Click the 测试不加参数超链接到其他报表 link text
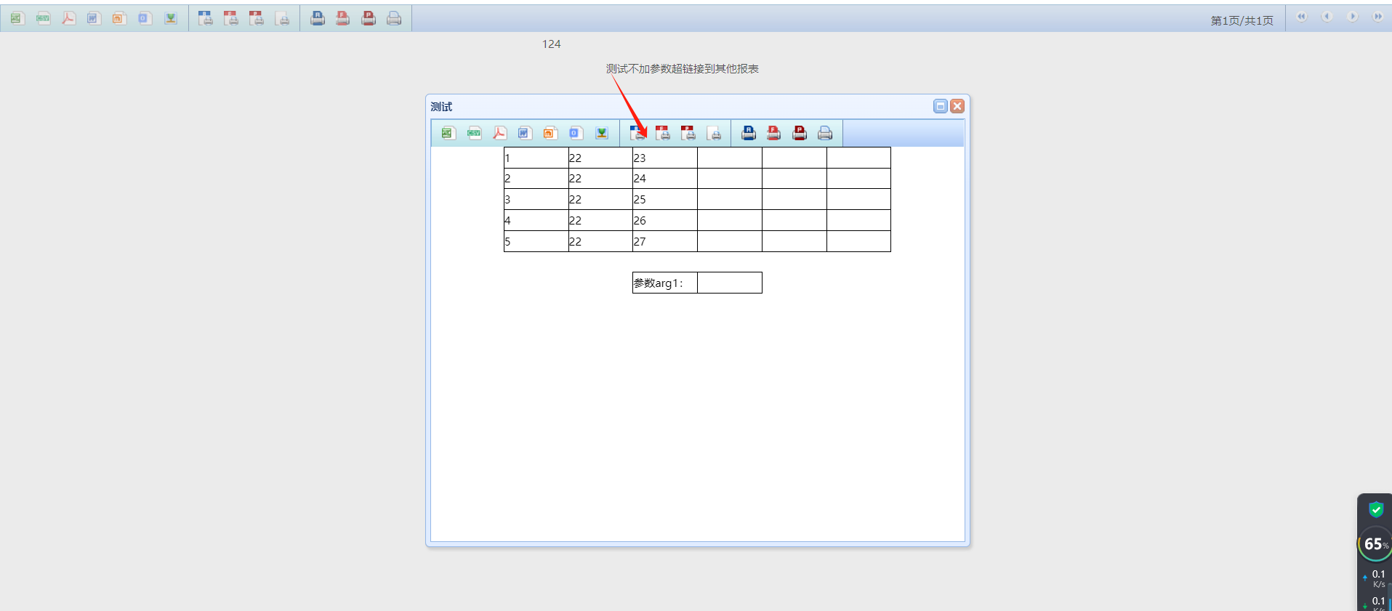The image size is (1392, 611). click(x=683, y=69)
